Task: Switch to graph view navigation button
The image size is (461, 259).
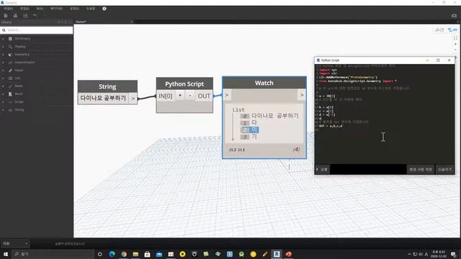Action: (x=452, y=30)
